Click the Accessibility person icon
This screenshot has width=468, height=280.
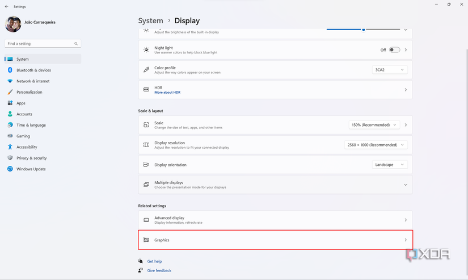click(10, 147)
